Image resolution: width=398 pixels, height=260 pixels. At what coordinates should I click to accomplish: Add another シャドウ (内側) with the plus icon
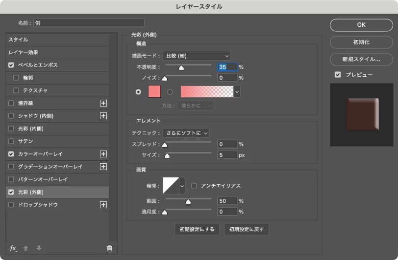pos(103,116)
